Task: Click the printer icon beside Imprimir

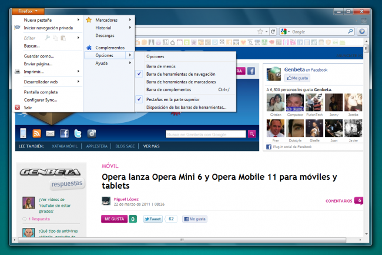Action: [x=17, y=72]
